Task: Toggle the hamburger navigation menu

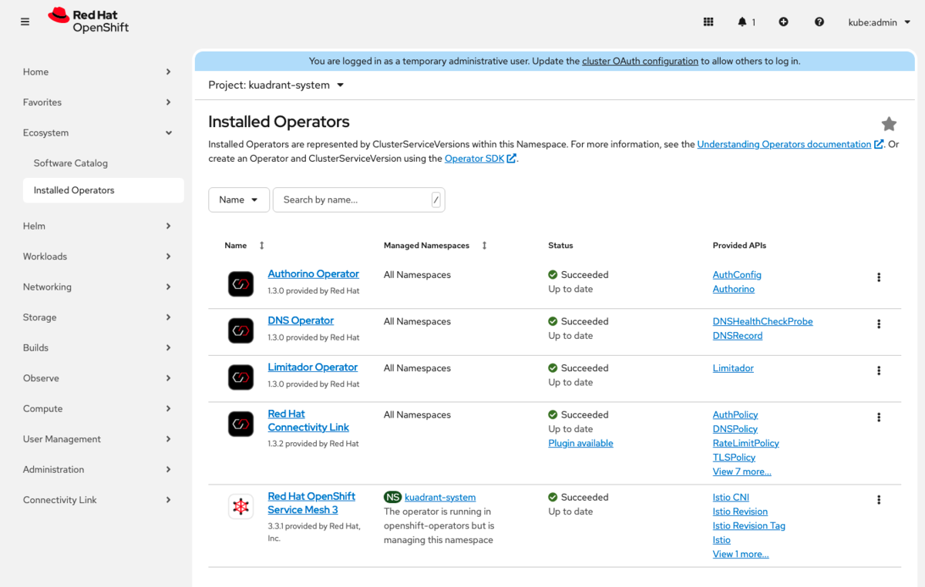Action: coord(25,22)
